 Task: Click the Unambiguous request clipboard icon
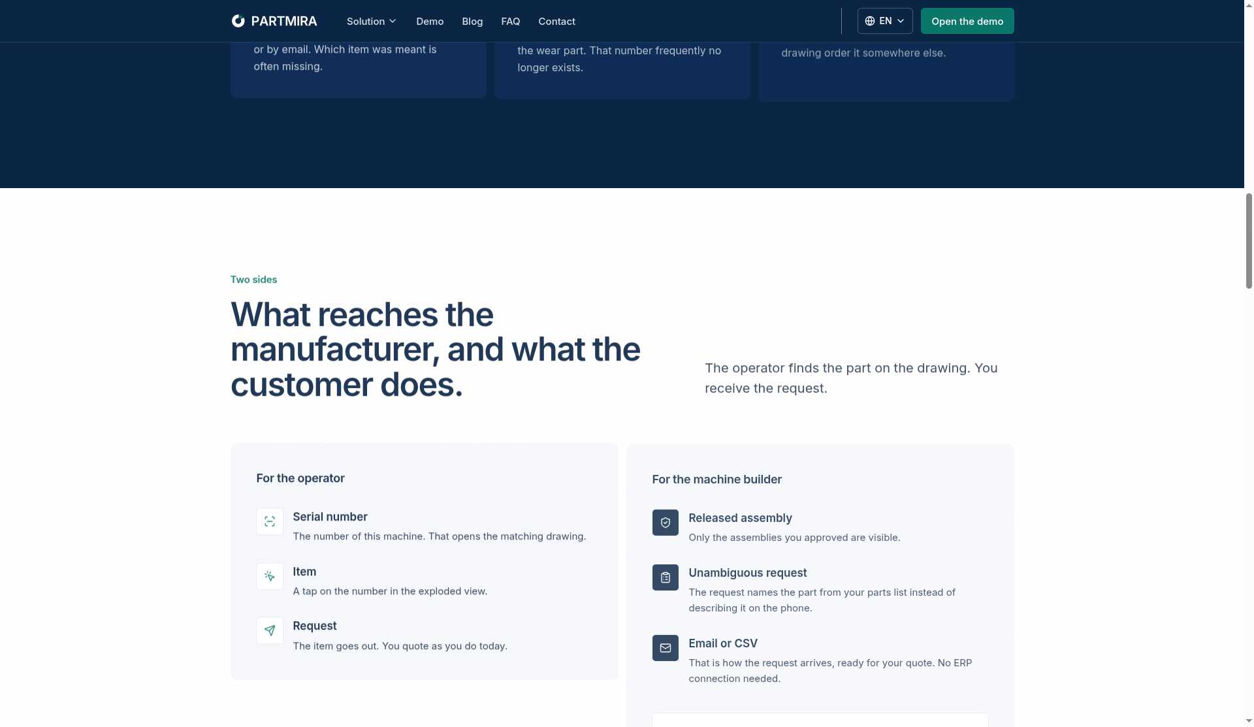pos(666,577)
